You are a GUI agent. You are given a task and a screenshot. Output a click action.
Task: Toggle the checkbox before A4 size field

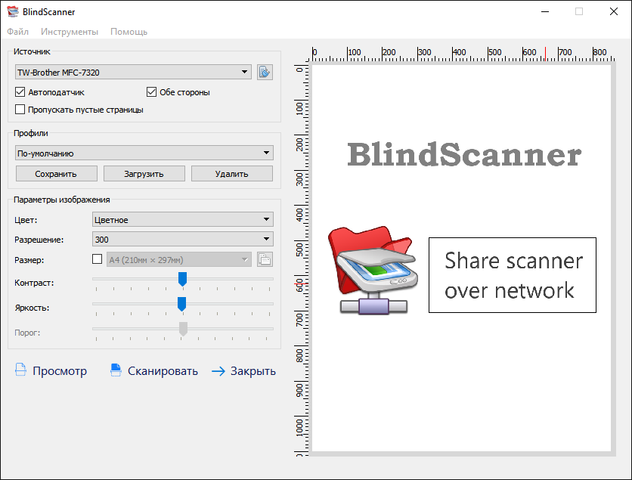click(x=97, y=259)
